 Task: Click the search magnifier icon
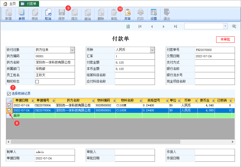tap(234, 26)
